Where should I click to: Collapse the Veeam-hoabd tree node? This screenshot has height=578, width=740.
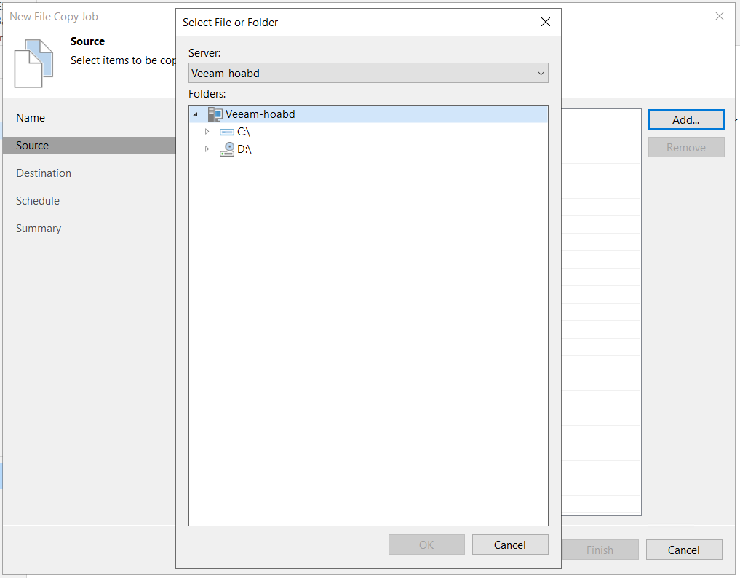[194, 114]
